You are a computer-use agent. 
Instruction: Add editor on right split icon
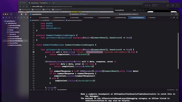[x=177, y=18]
